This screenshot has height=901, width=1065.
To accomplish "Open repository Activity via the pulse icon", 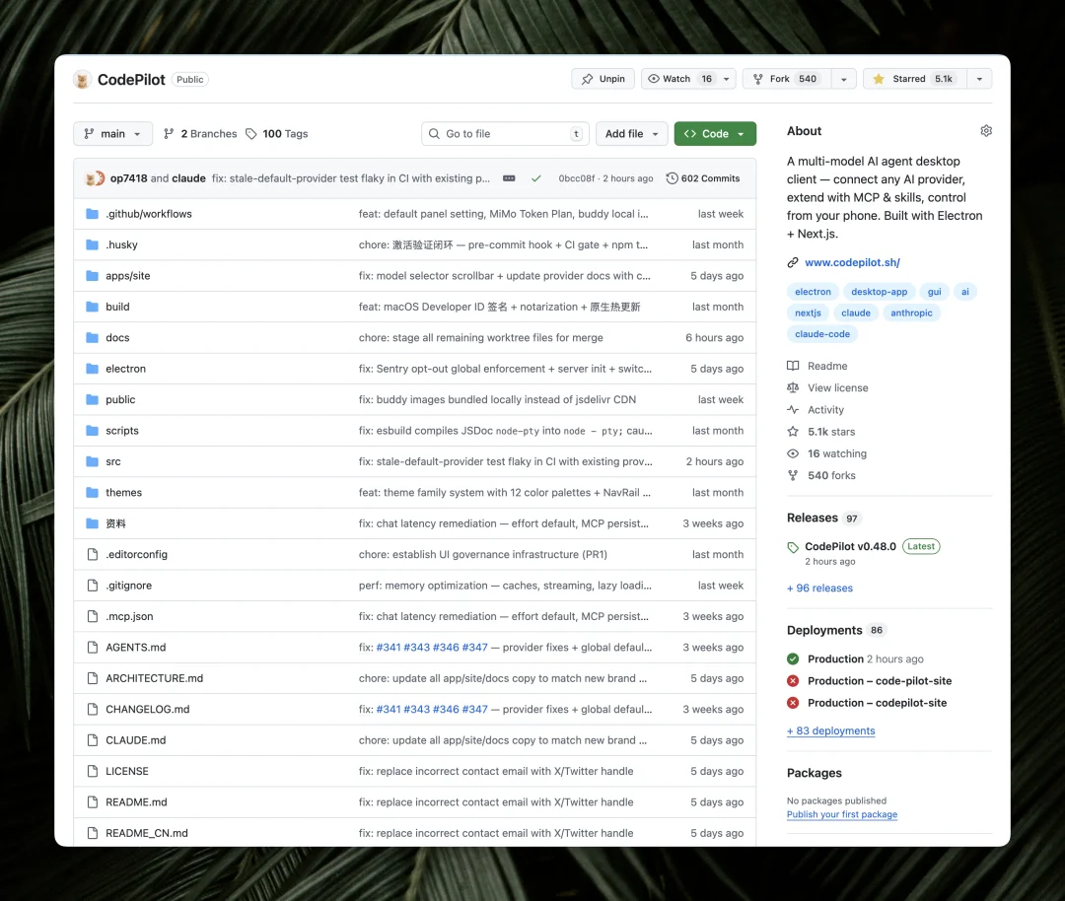I will (794, 409).
